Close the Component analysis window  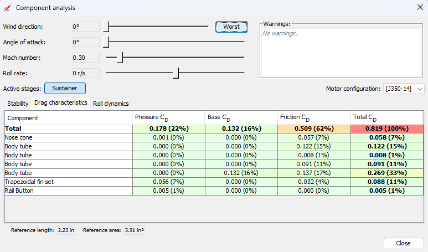pyautogui.click(x=420, y=8)
